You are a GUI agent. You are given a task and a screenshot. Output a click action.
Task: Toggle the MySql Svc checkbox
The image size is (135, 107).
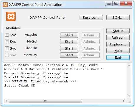click(x=7, y=42)
